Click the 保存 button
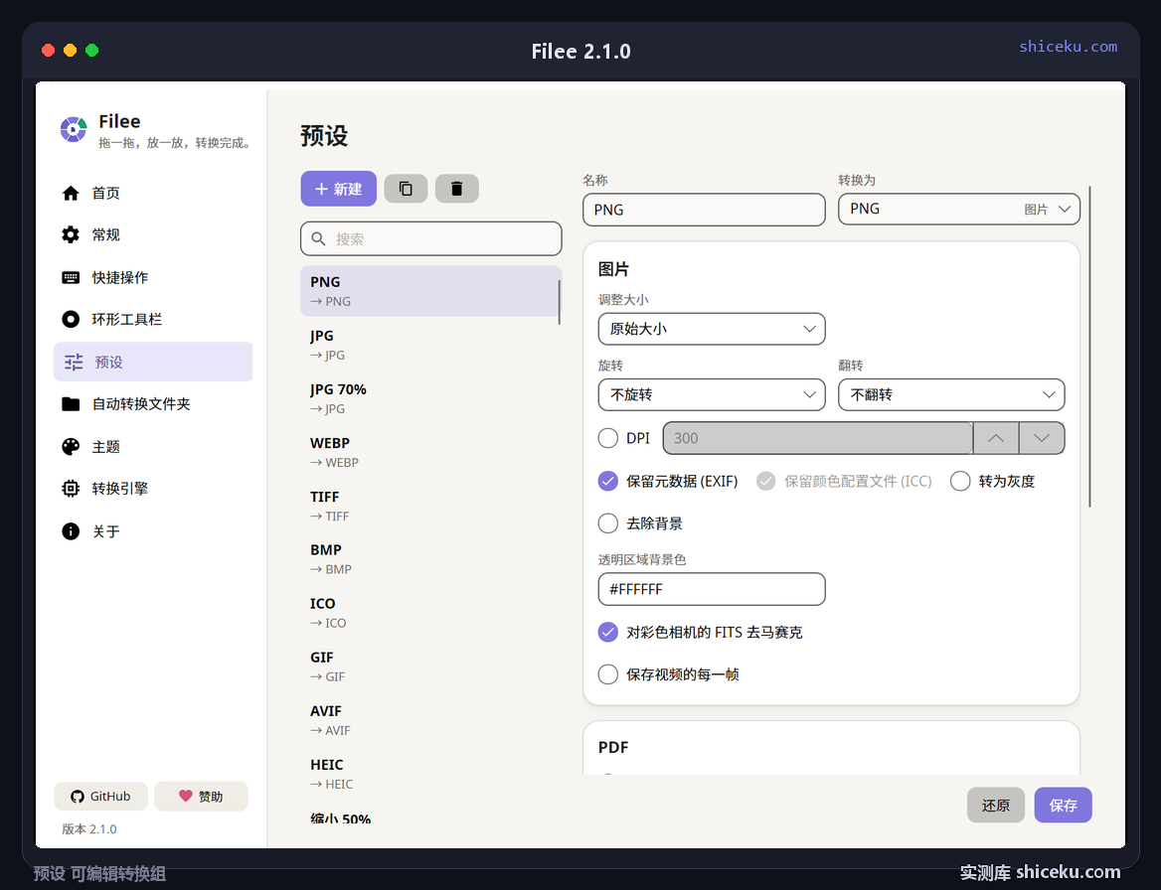The image size is (1161, 890). pos(1064,805)
